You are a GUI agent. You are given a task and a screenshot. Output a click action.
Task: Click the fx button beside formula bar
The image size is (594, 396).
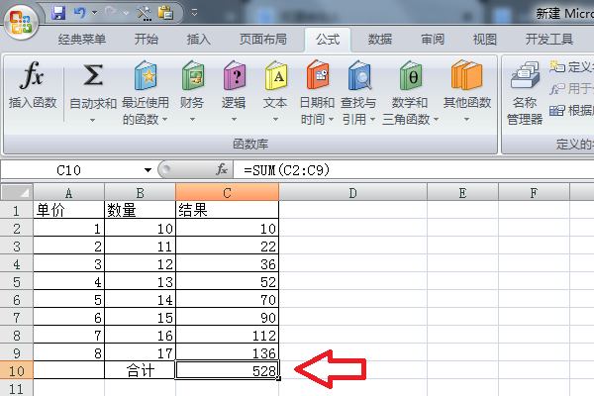tap(222, 170)
